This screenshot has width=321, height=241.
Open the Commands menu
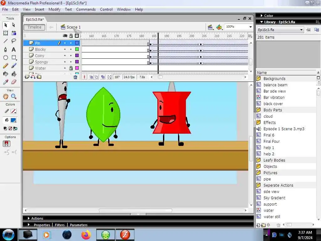pyautogui.click(x=86, y=9)
